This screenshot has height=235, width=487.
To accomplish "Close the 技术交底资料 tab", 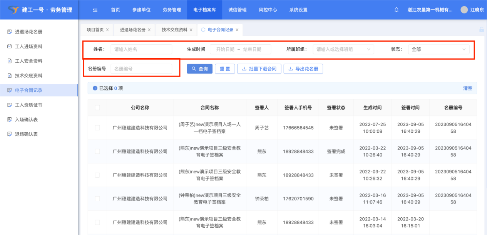I will click(x=191, y=30).
